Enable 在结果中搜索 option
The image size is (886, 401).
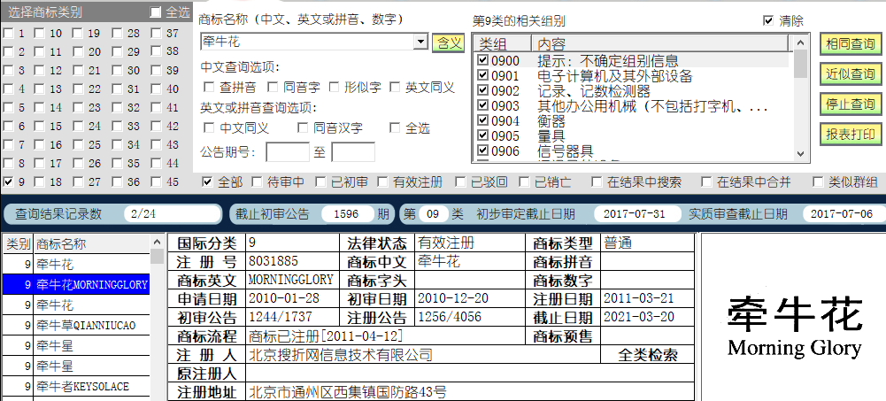coord(597,181)
